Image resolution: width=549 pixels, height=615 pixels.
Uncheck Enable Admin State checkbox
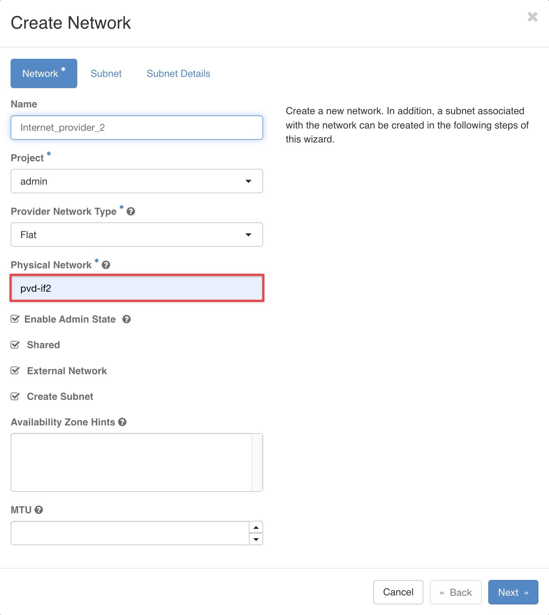pos(15,319)
